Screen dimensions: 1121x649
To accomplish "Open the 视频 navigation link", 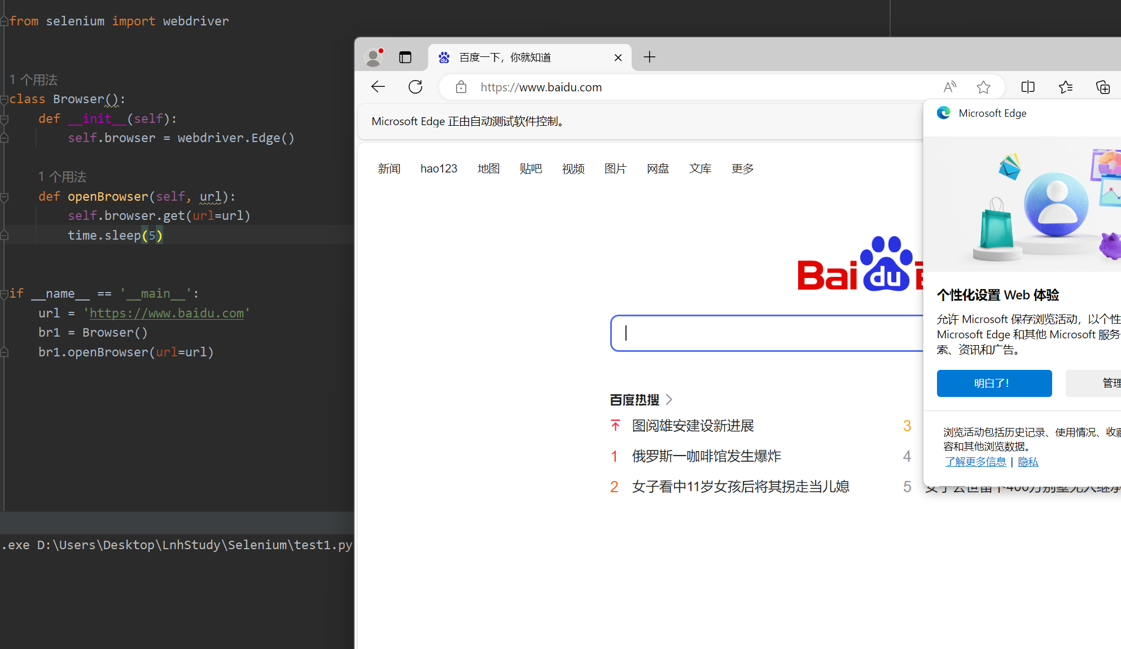I will click(x=573, y=169).
